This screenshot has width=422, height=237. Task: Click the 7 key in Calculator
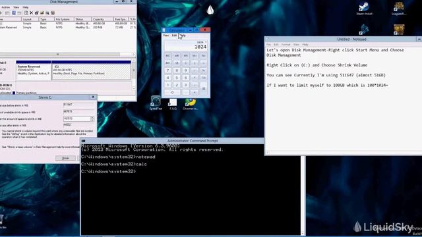[x=167, y=70]
